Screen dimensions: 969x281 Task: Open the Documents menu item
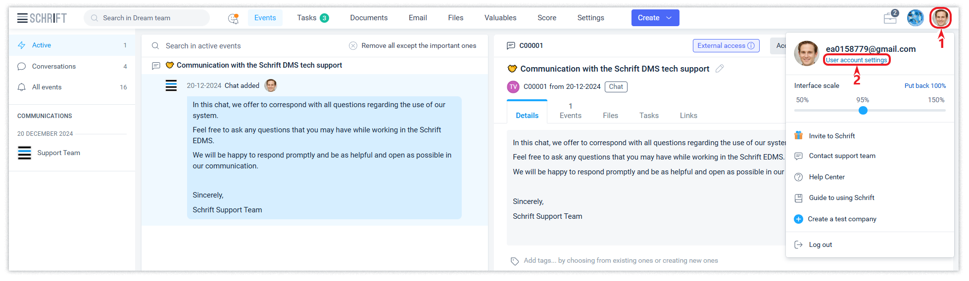tap(369, 18)
